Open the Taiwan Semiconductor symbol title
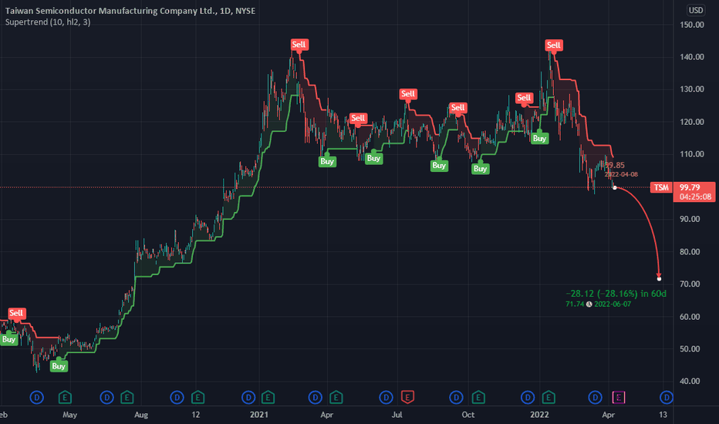Image resolution: width=719 pixels, height=424 pixels. [x=130, y=11]
